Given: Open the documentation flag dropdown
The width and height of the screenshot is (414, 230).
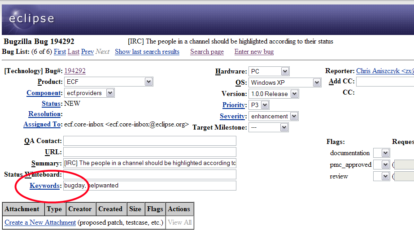Looking at the screenshot, I should [x=382, y=153].
